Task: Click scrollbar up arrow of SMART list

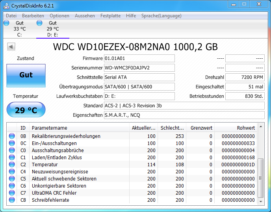Action: (261, 127)
